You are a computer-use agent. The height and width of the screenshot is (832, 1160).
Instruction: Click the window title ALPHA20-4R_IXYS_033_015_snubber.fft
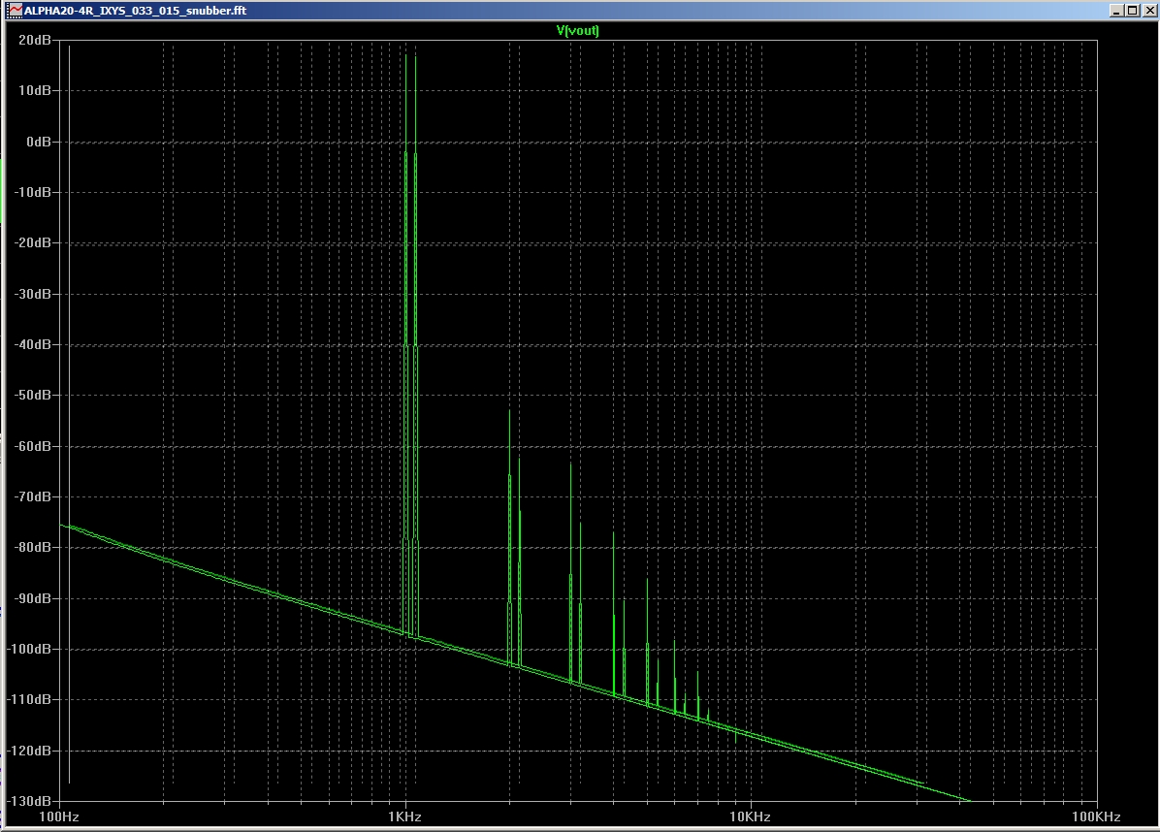[136, 11]
